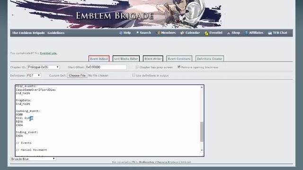Click the Shop house icon

[x=229, y=33]
